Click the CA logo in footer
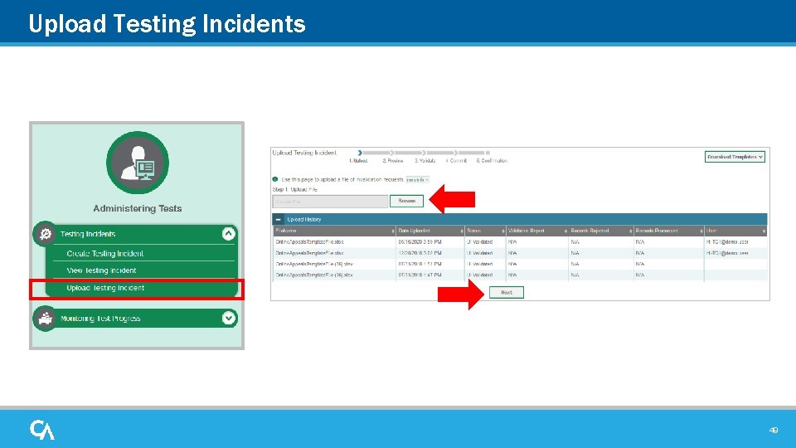The width and height of the screenshot is (796, 448). point(41,430)
